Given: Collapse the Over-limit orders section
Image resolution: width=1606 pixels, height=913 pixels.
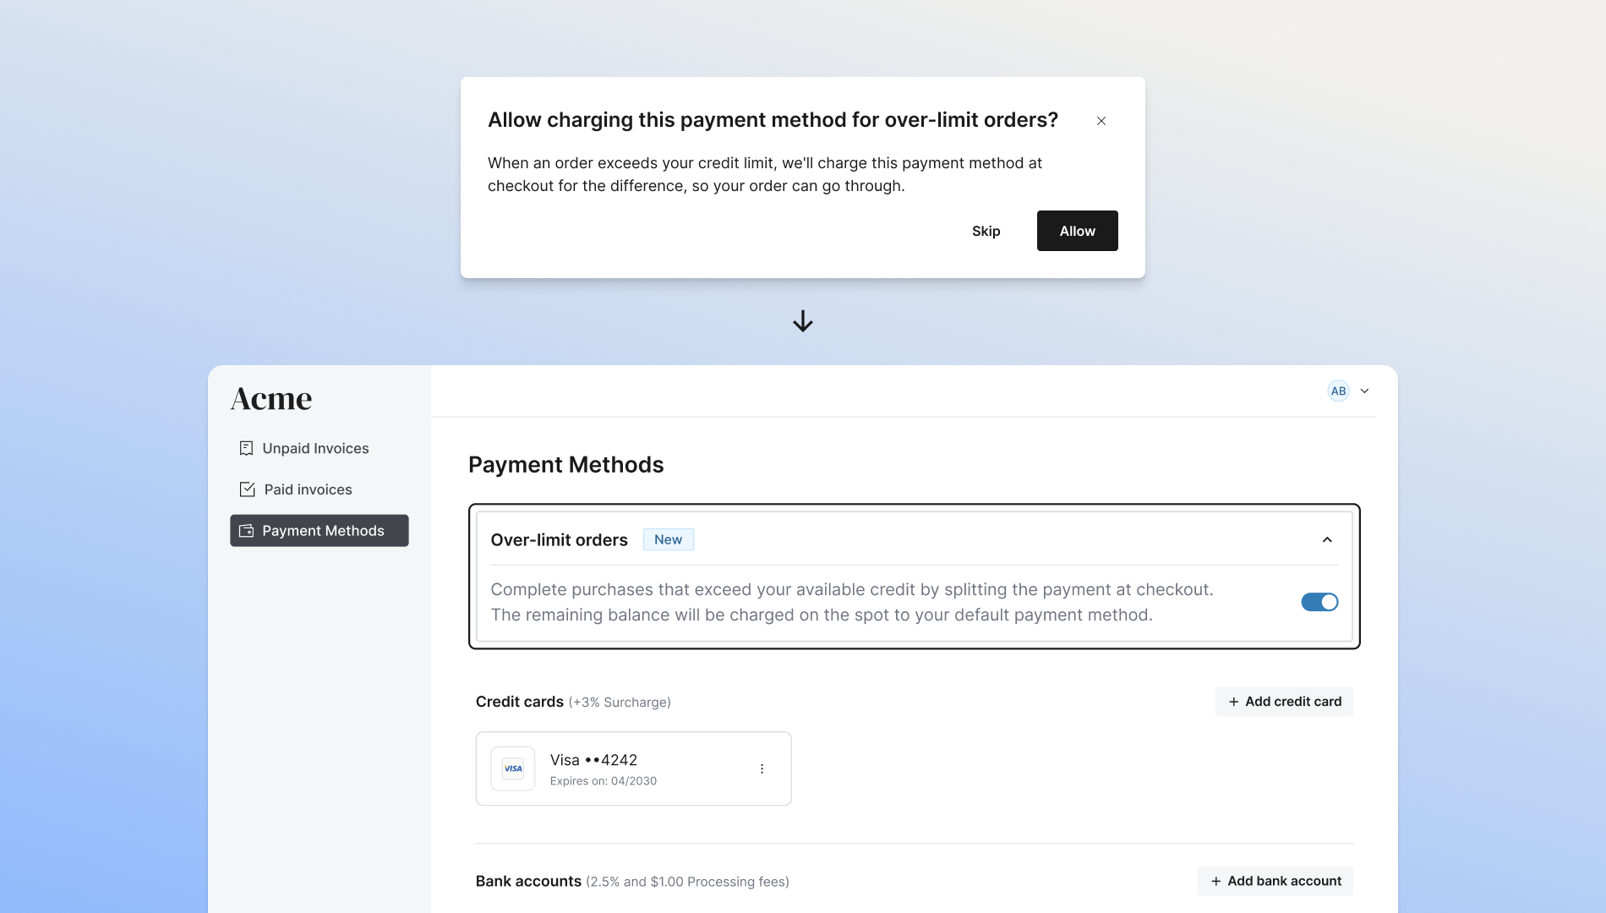Looking at the screenshot, I should pyautogui.click(x=1327, y=539).
